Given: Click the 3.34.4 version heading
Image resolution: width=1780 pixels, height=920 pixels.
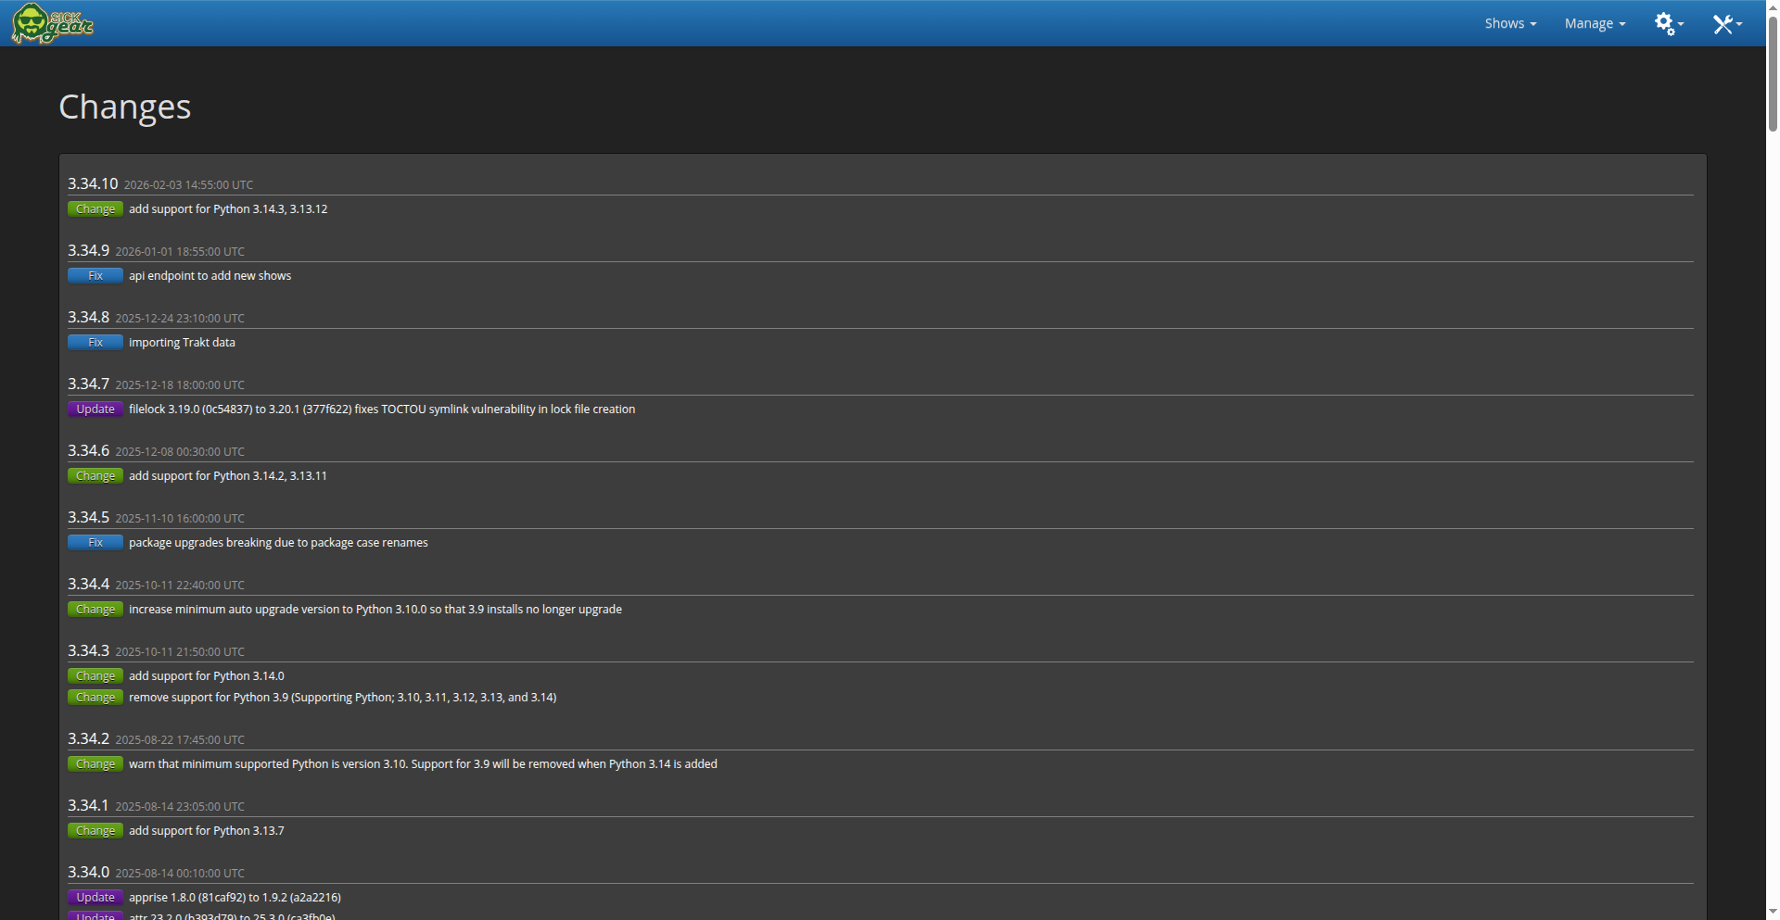Looking at the screenshot, I should click(x=88, y=585).
